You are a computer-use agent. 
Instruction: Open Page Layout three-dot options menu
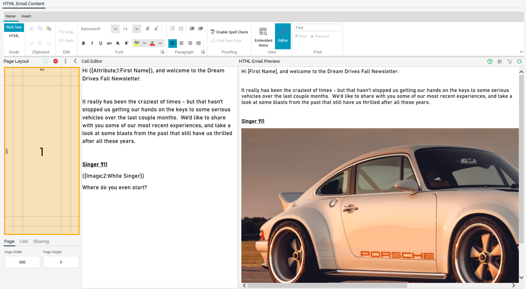(x=65, y=61)
